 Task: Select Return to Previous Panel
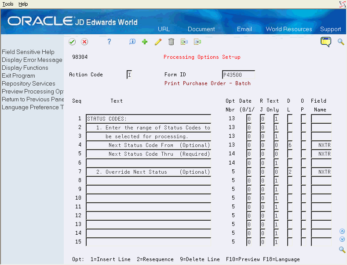33,99
